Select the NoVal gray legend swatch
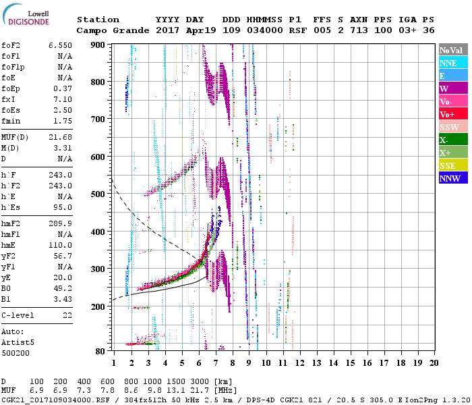This screenshot has height=405, width=472. pyautogui.click(x=453, y=50)
